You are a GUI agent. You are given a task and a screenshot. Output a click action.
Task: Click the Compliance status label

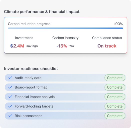[107, 38]
